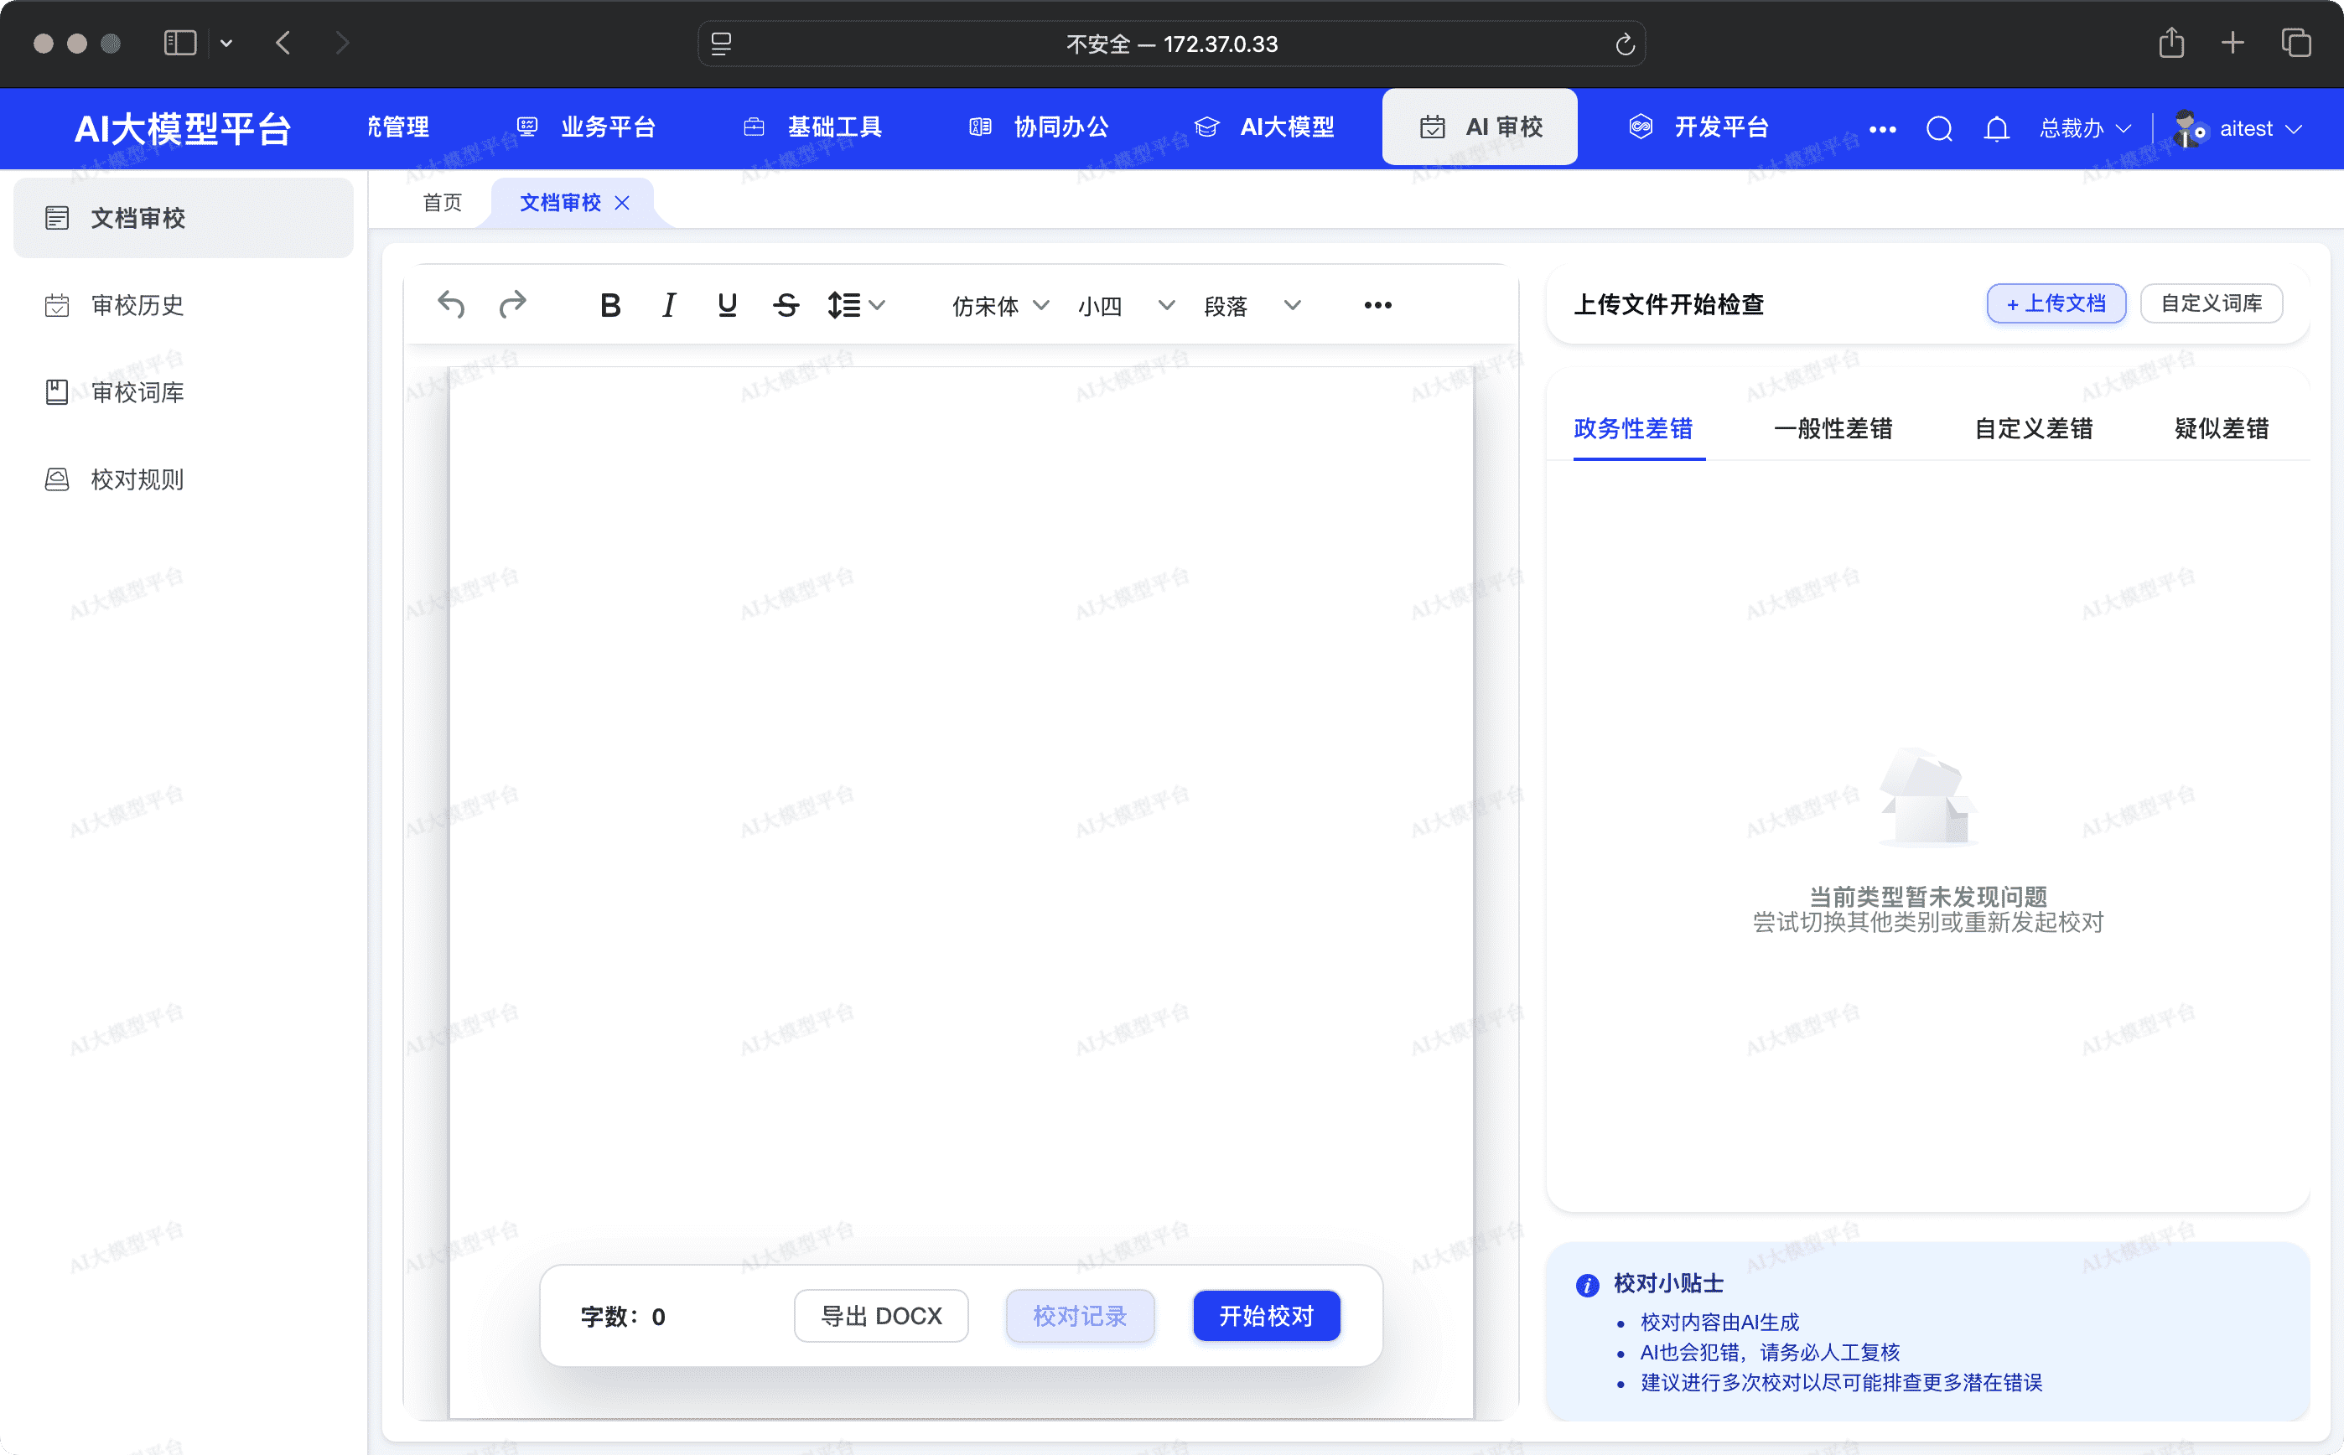Open a new tab with plus icon
Viewport: 2344px width, 1455px height.
(x=2233, y=44)
